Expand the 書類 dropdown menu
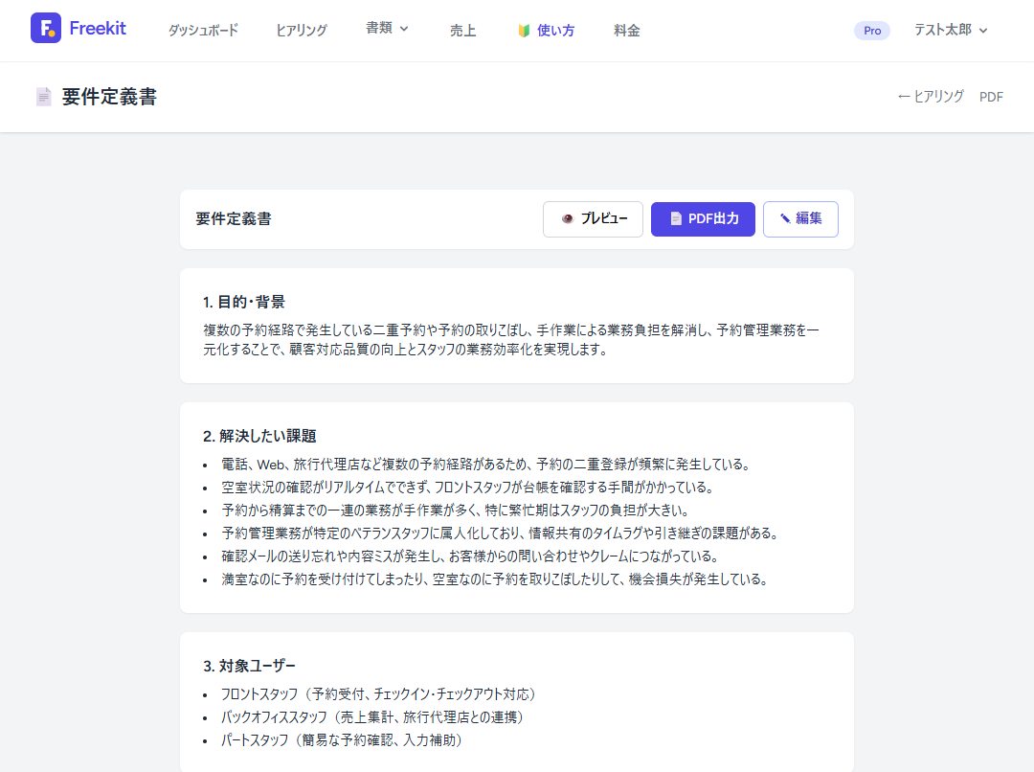The height and width of the screenshot is (772, 1034). click(387, 29)
